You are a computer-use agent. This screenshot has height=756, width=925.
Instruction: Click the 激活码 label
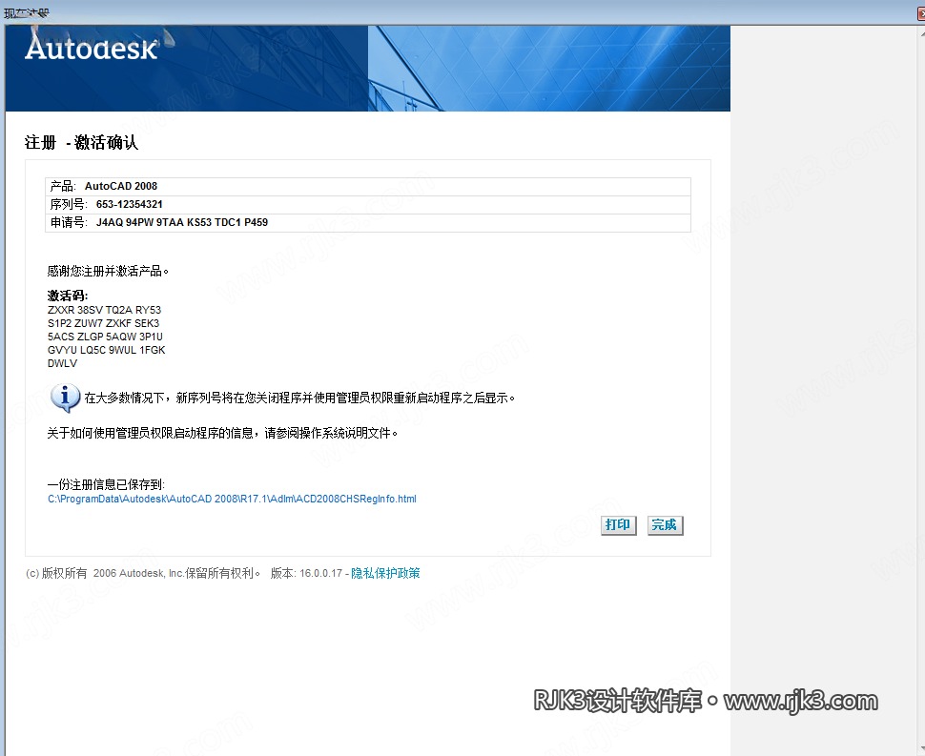(x=68, y=296)
